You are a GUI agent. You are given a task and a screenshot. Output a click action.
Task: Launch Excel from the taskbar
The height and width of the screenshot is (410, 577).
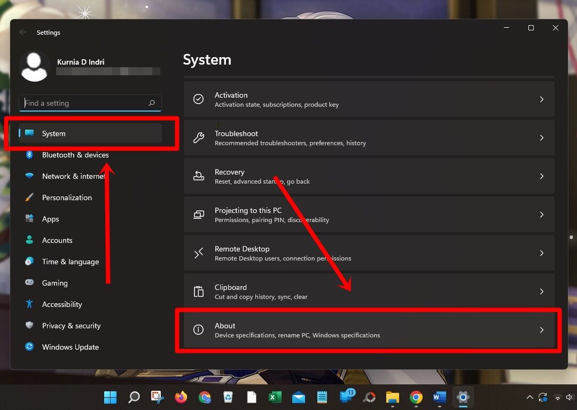(275, 397)
